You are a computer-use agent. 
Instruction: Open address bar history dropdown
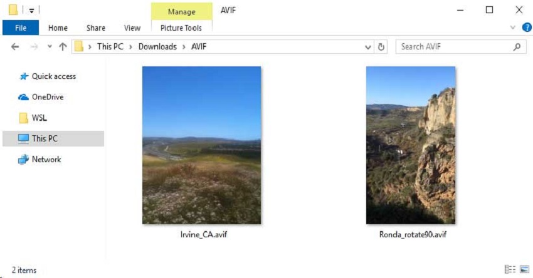click(x=368, y=47)
